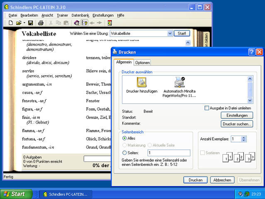The image size is (265, 199).
Task: Click the Seiten page range input field
Action: (169, 153)
